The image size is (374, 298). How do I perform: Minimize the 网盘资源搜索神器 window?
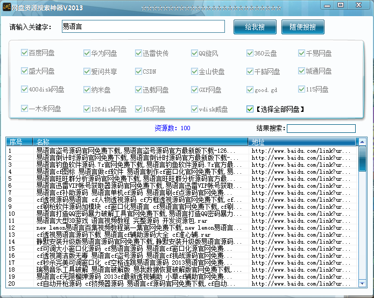pyautogui.click(x=327, y=5)
